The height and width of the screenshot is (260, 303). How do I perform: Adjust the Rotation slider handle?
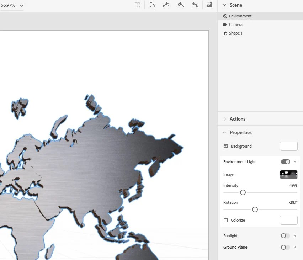pyautogui.click(x=255, y=209)
